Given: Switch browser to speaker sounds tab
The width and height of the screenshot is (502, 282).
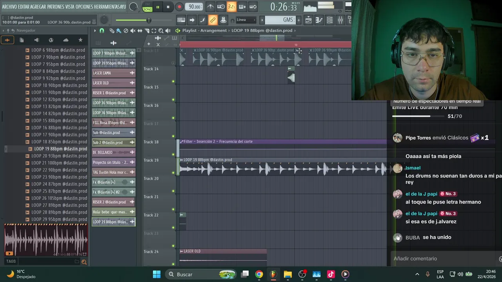Looking at the screenshot, I should (36, 40).
